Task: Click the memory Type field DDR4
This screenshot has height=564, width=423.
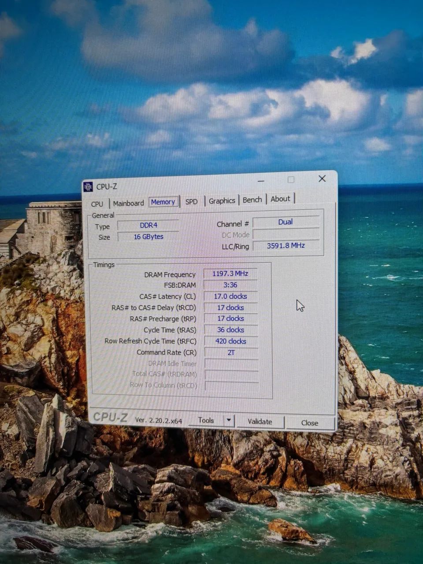Action: click(148, 225)
